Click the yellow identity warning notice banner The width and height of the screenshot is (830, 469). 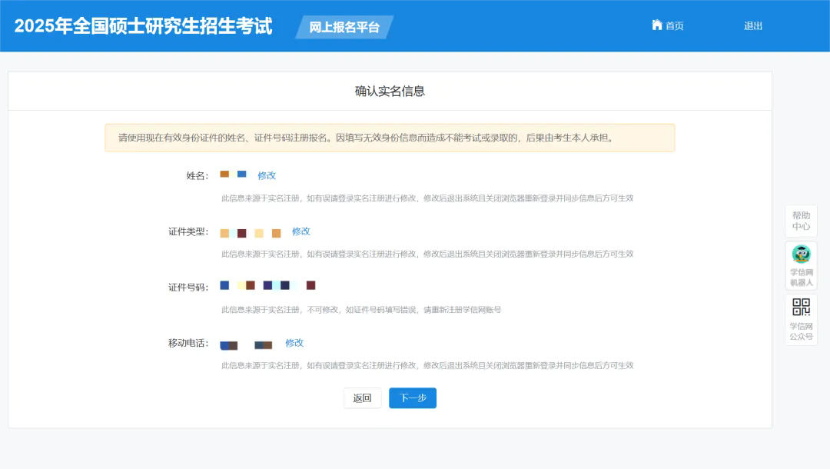390,138
